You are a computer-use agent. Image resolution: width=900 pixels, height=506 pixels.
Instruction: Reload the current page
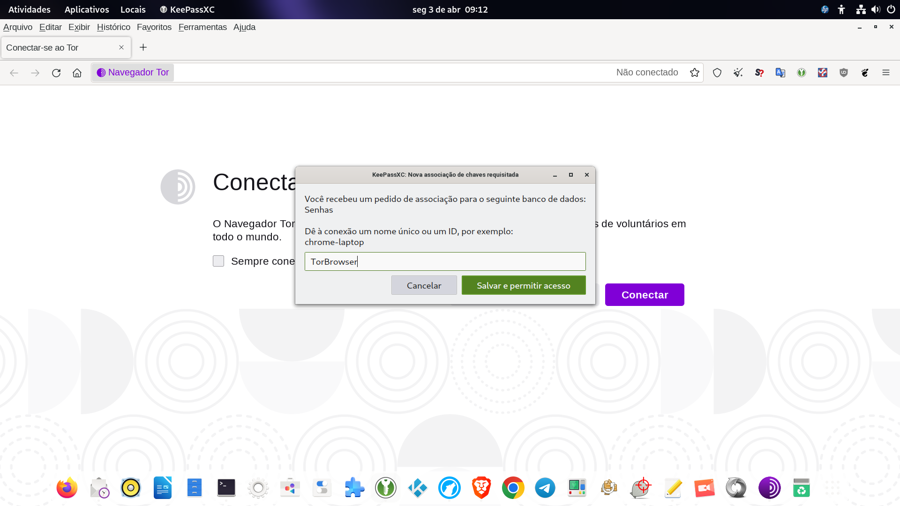click(56, 73)
